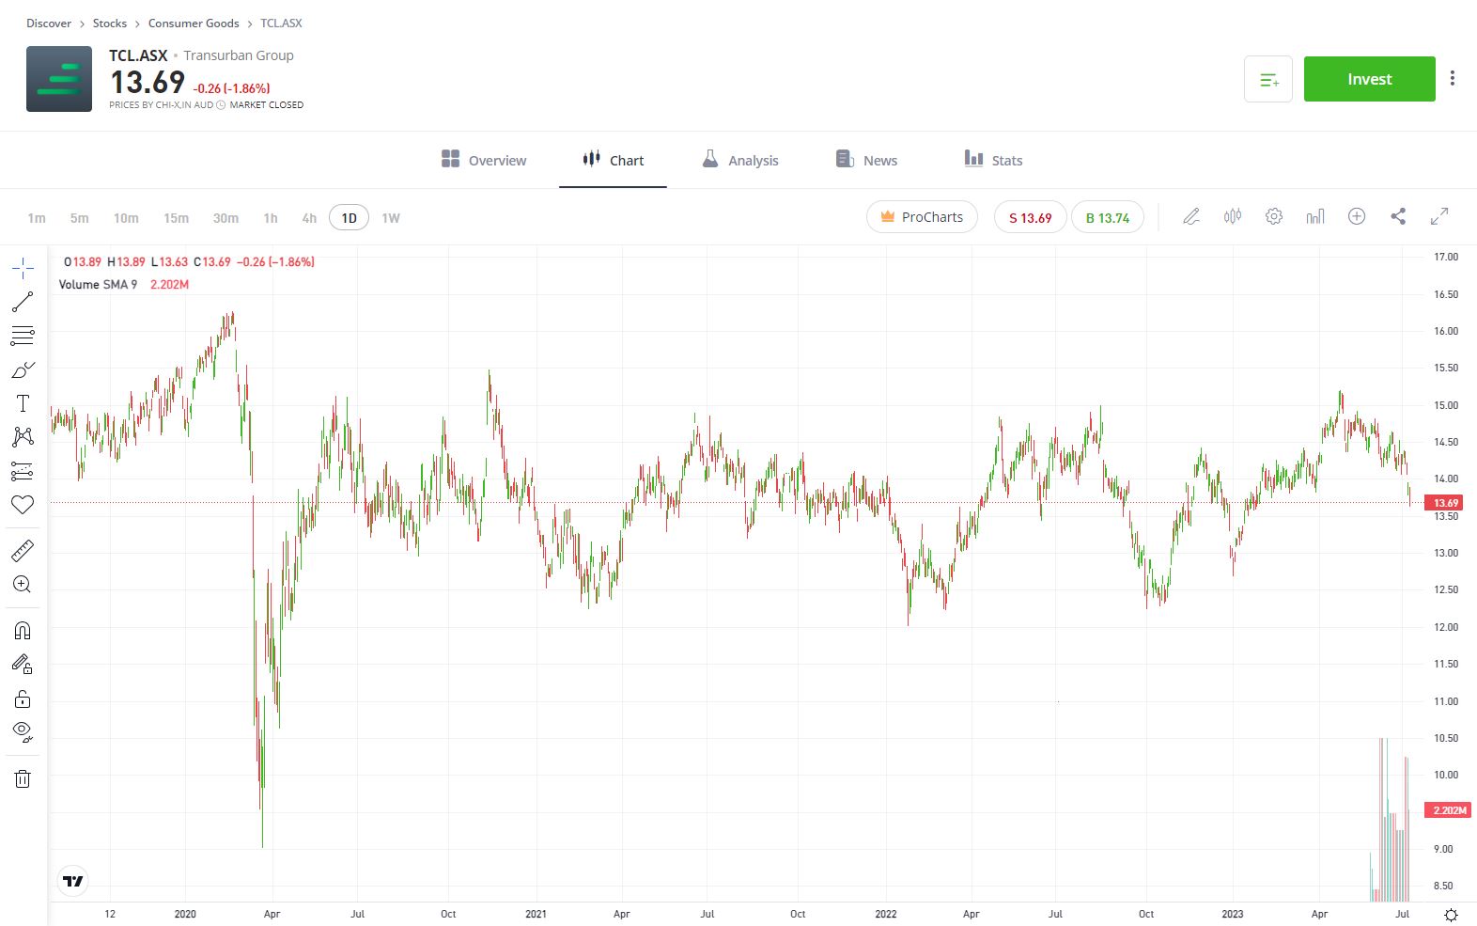Select the pencil draw icon in toolbar
The image size is (1477, 926).
pos(1191,216)
